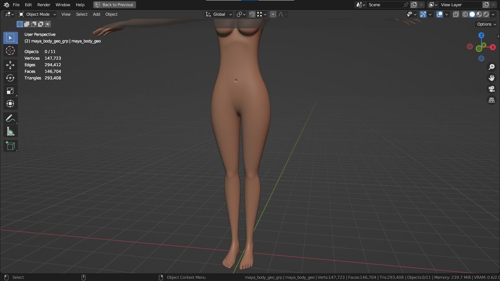Choose intersect selection mode icon
Image resolution: width=500 pixels, height=281 pixels.
click(x=48, y=24)
